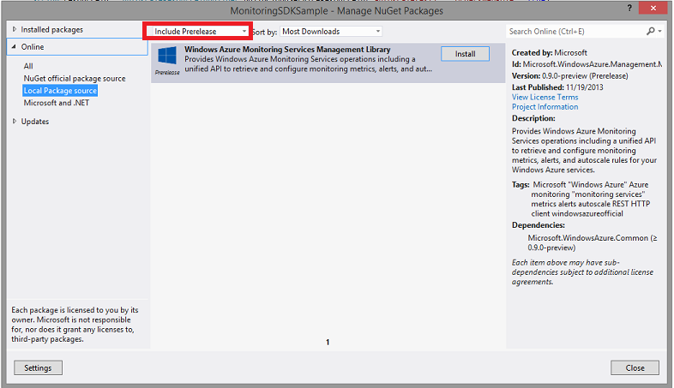This screenshot has width=674, height=388.
Task: Select Microsoft and .NET source
Action: click(57, 103)
